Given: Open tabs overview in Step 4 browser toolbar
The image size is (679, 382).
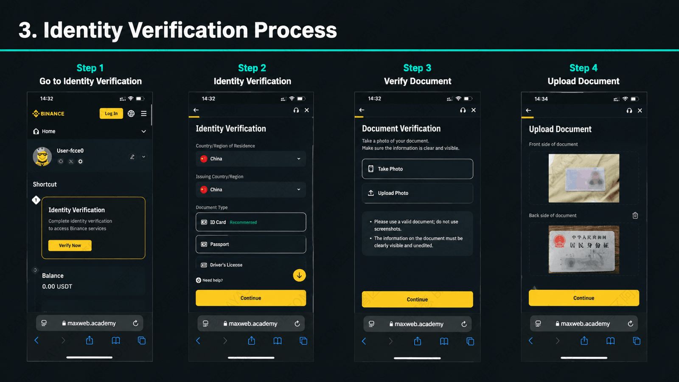Looking at the screenshot, I should (637, 341).
